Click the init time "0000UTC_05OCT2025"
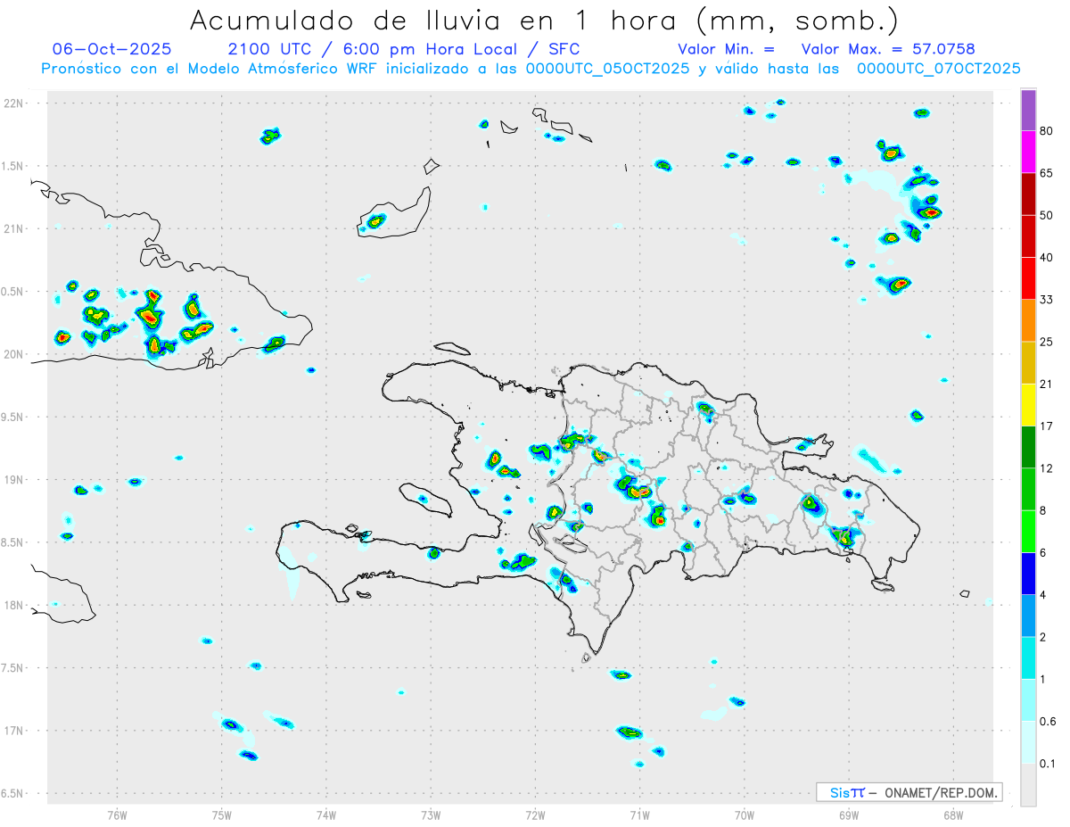 608,69
